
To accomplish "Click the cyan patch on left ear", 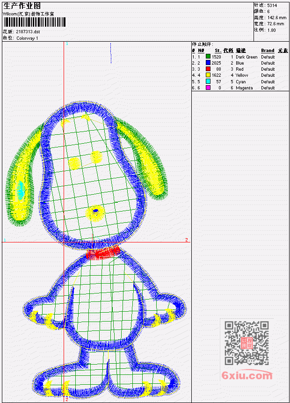I will pyautogui.click(x=21, y=191).
